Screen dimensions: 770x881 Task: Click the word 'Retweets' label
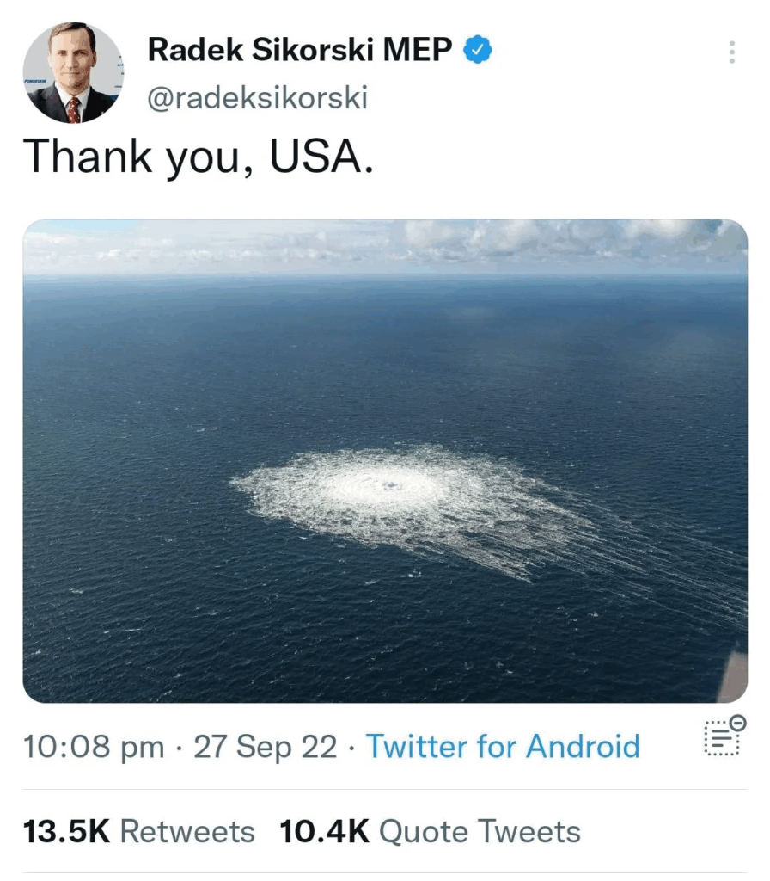pyautogui.click(x=187, y=831)
